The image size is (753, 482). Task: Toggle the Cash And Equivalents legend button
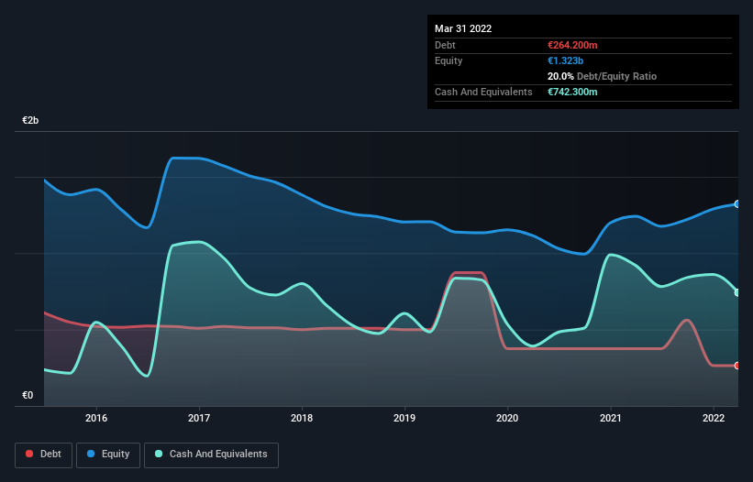point(211,455)
